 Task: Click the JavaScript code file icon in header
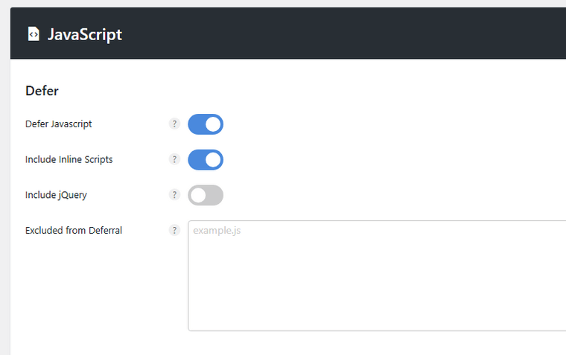(x=34, y=34)
